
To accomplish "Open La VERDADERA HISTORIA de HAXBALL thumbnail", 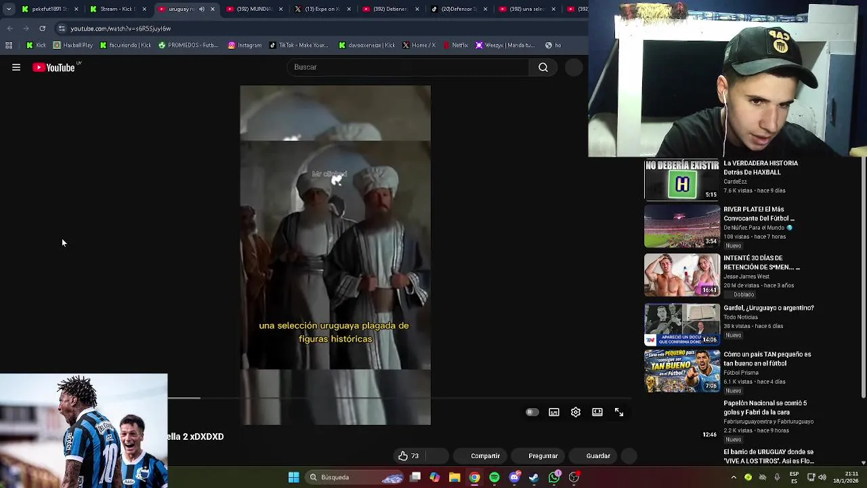I will click(x=682, y=180).
